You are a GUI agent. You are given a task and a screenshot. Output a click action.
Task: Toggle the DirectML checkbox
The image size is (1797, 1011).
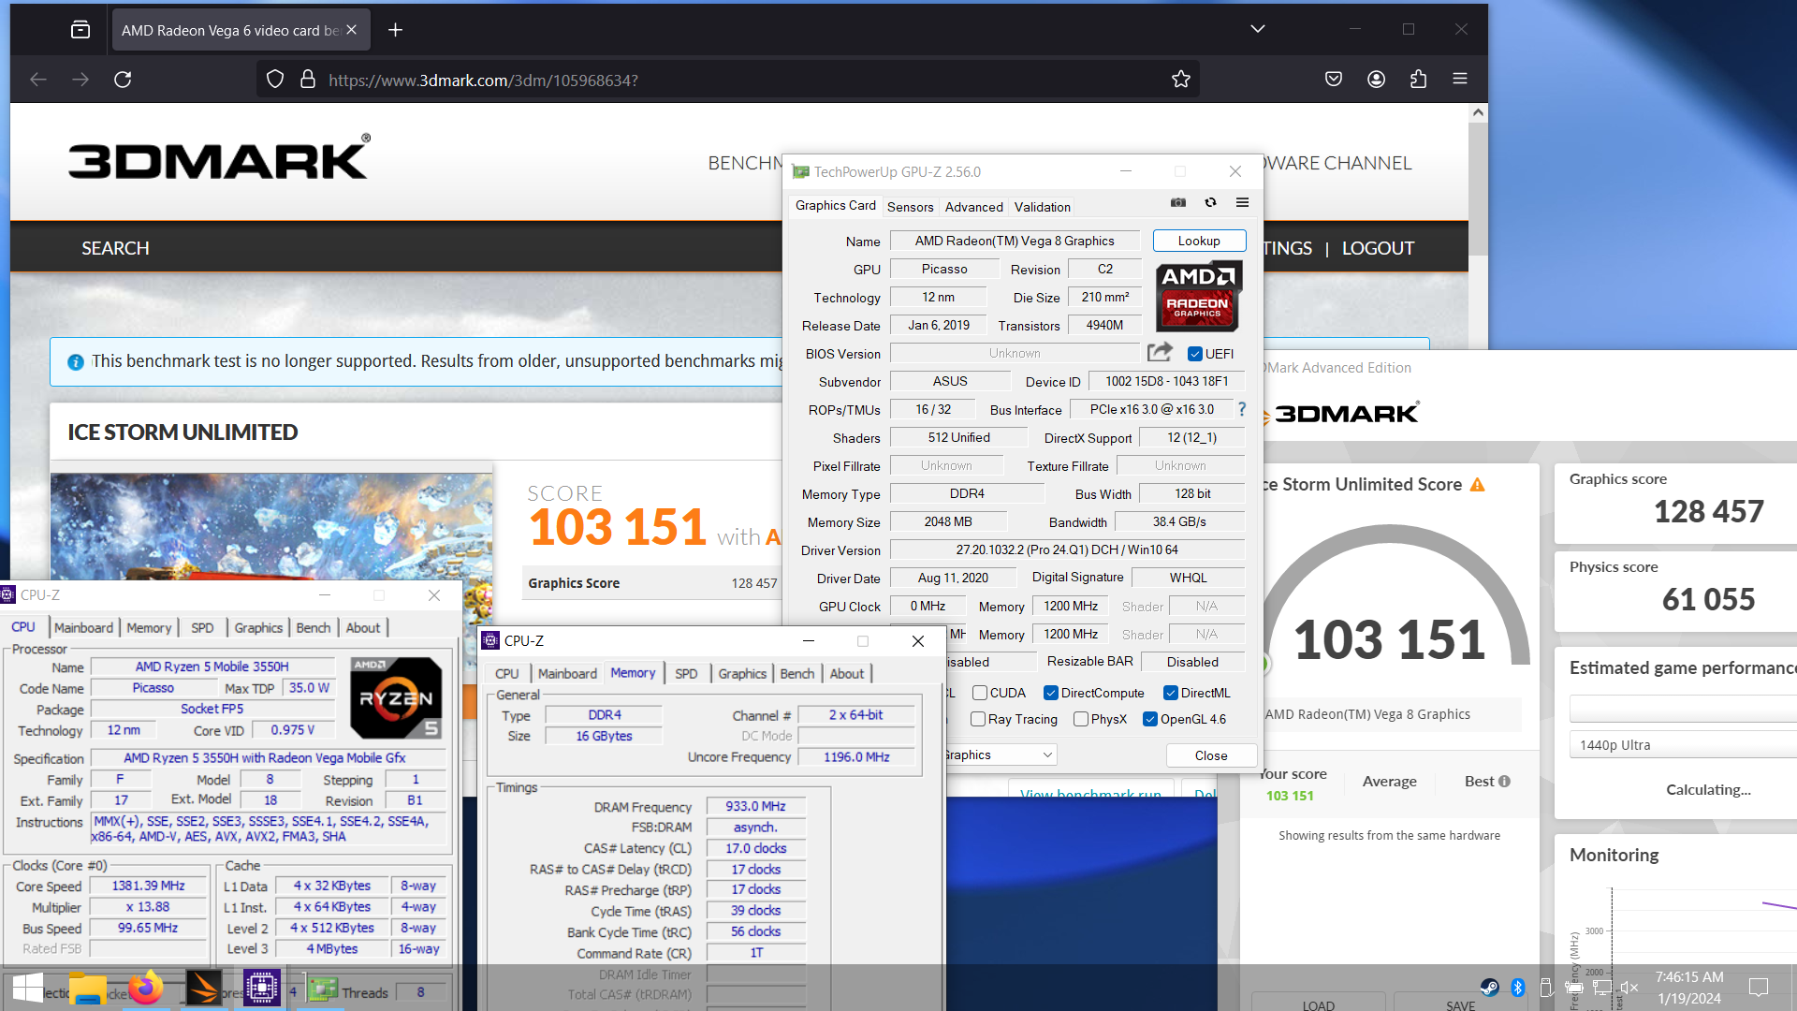[x=1171, y=693]
